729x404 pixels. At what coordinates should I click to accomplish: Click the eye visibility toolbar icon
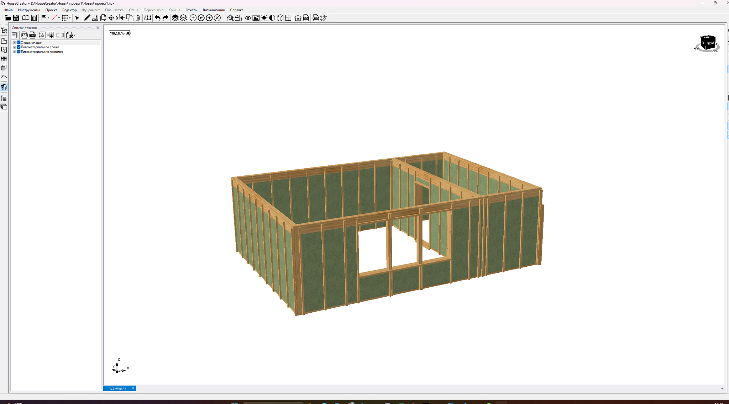[x=248, y=18]
